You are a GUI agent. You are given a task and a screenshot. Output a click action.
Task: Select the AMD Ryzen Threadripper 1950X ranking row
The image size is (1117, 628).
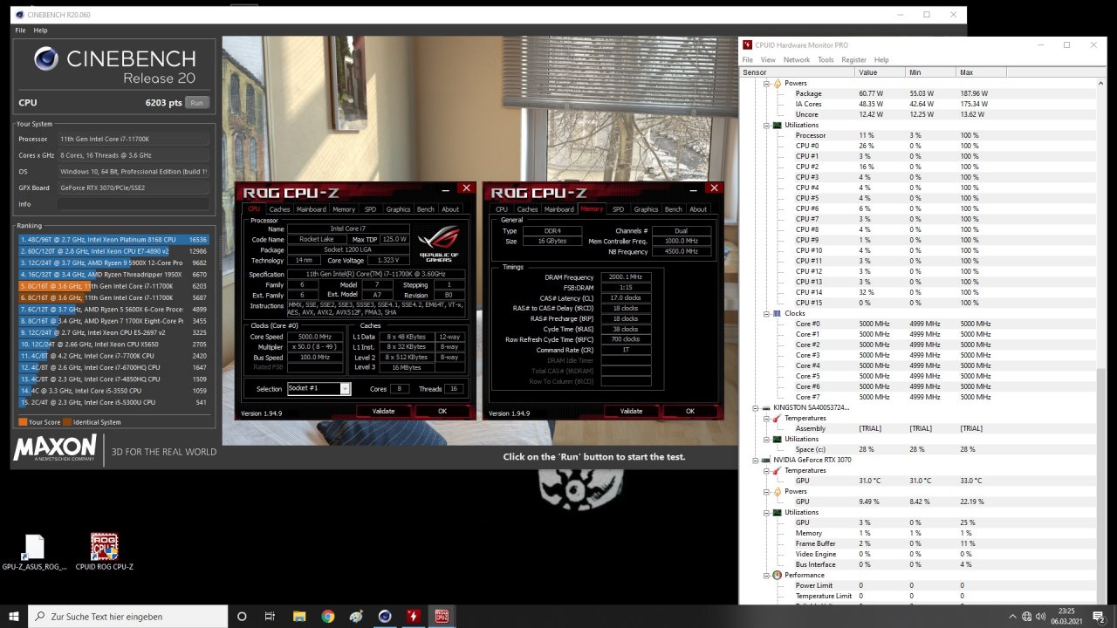click(113, 273)
